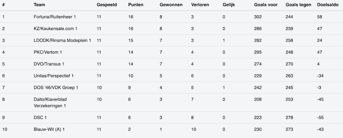Click the Punten column header
343x138 pixels.
[135, 5]
